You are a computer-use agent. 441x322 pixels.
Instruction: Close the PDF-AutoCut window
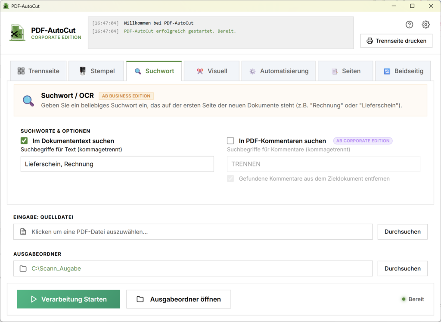tap(431, 6)
